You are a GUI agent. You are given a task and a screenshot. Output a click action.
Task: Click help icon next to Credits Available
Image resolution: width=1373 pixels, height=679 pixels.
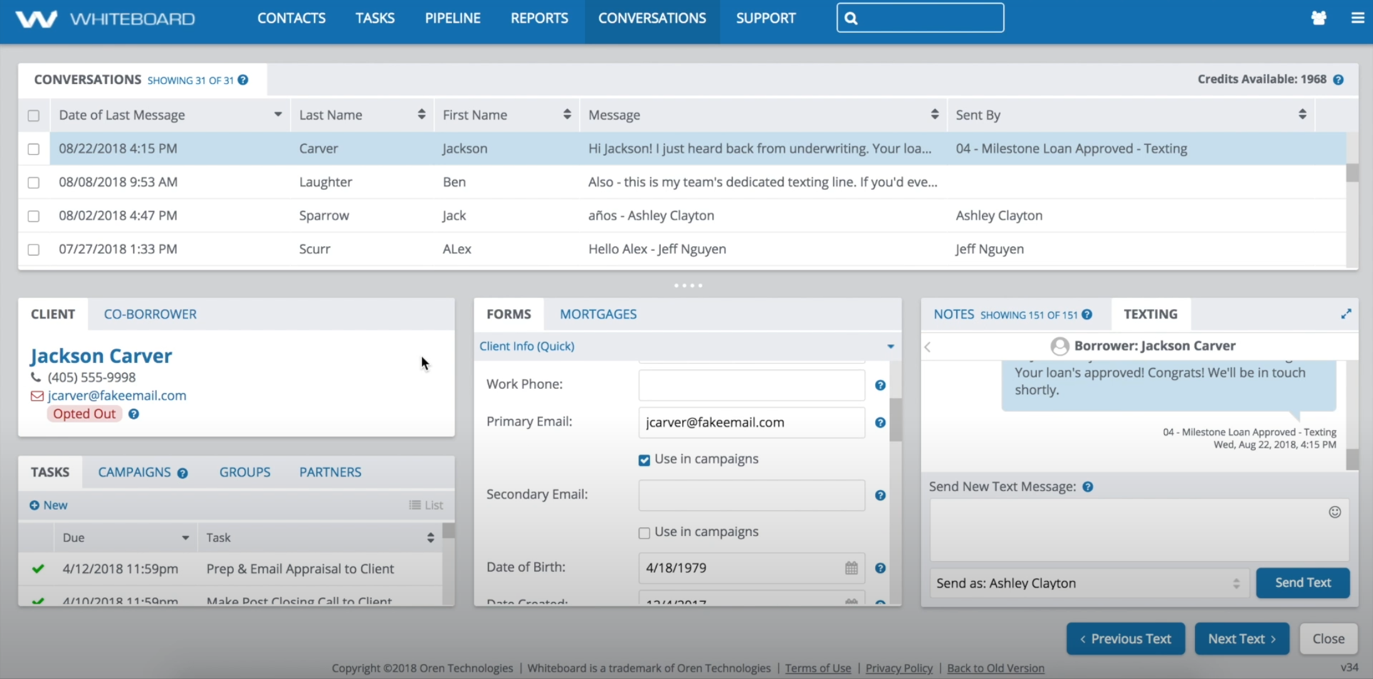click(x=1338, y=80)
